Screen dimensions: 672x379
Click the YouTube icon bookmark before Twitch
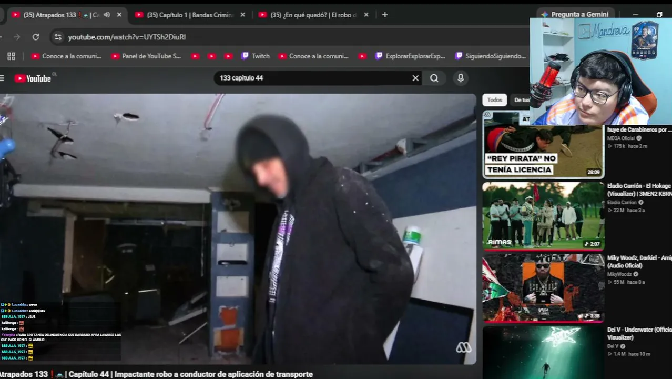(x=228, y=56)
